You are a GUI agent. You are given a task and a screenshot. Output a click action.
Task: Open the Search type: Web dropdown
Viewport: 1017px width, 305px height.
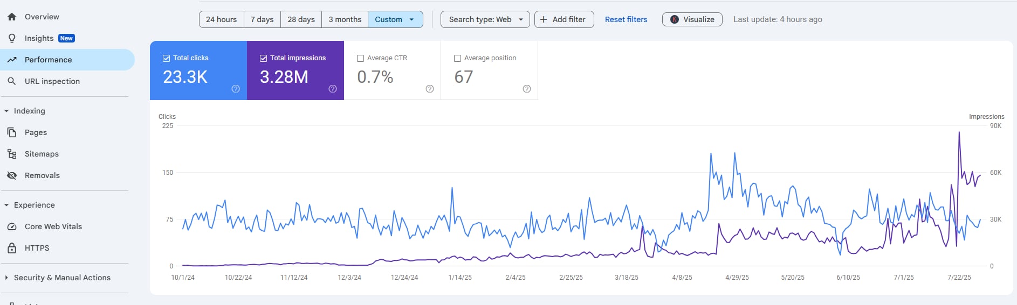pos(485,19)
